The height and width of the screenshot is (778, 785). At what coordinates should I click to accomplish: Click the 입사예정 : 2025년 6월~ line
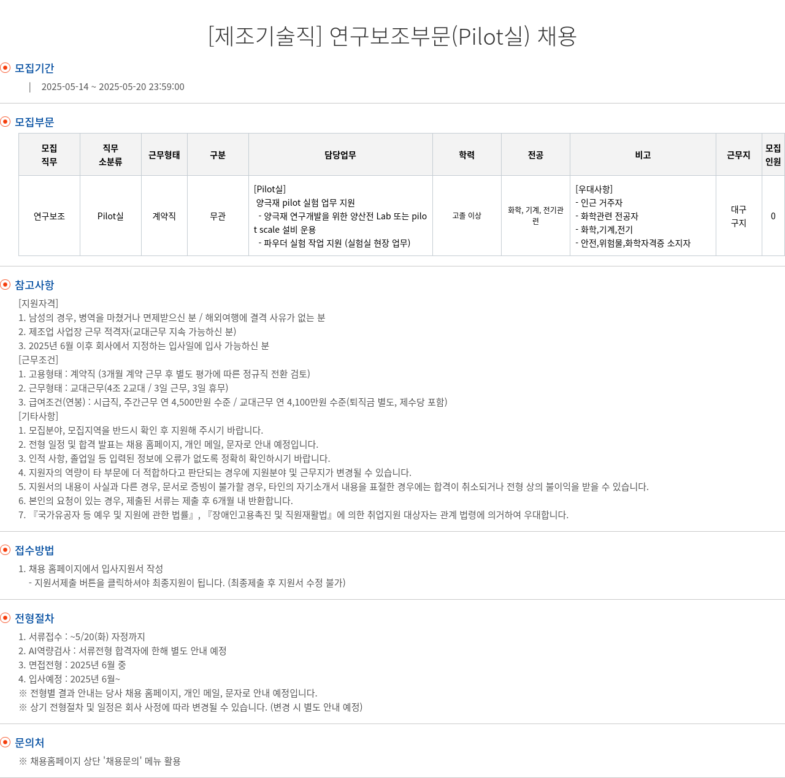(69, 679)
